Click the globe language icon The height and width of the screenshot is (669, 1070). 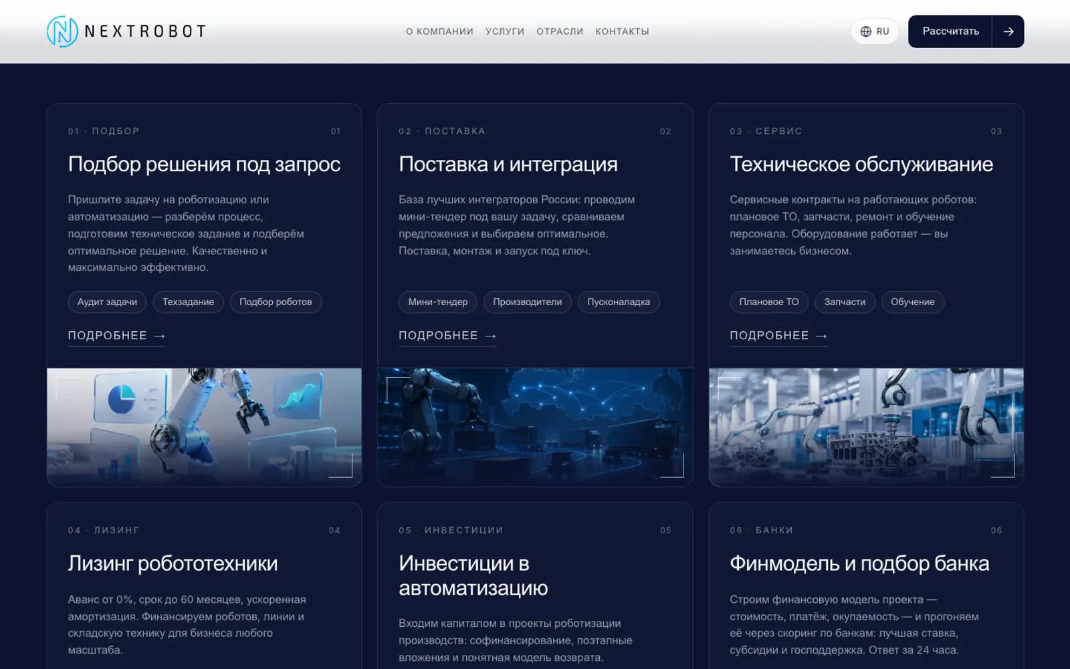point(865,31)
